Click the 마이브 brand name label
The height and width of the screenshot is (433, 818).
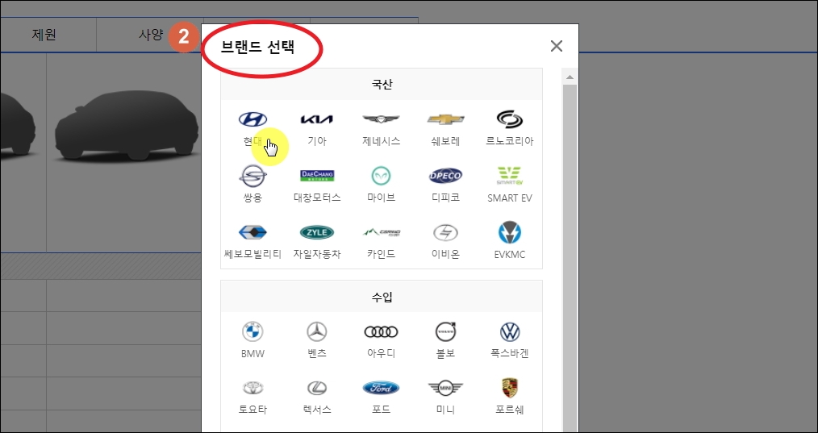tap(381, 198)
